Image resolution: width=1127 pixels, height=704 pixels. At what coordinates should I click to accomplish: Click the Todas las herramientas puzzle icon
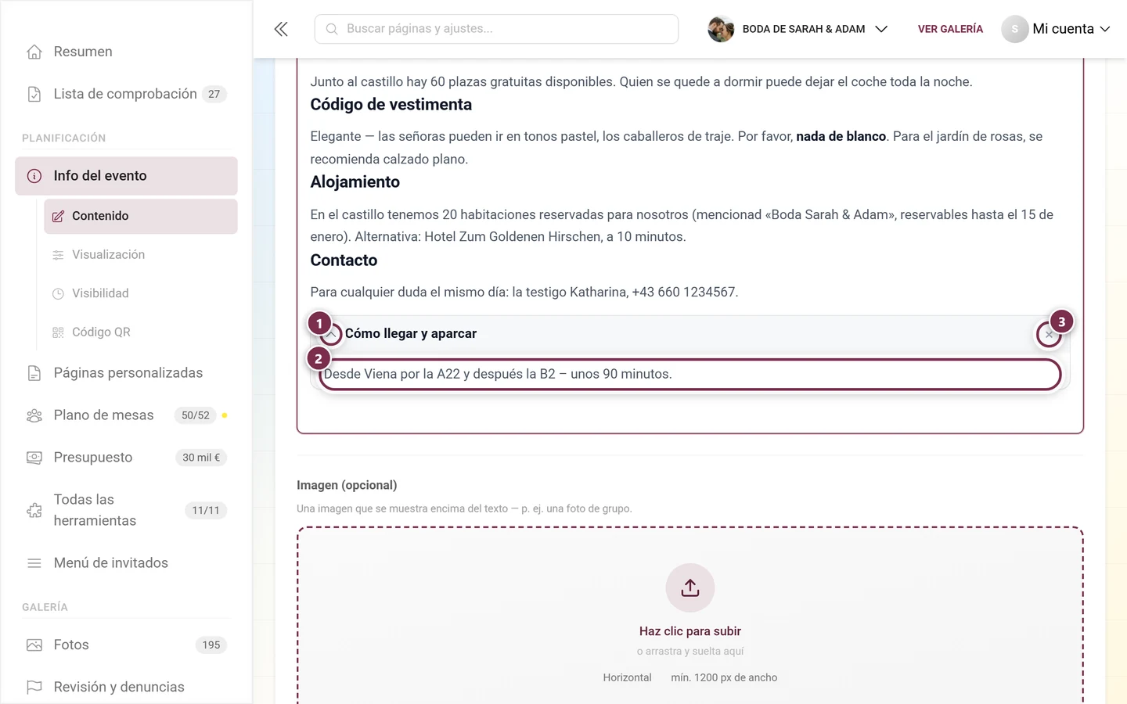[34, 511]
